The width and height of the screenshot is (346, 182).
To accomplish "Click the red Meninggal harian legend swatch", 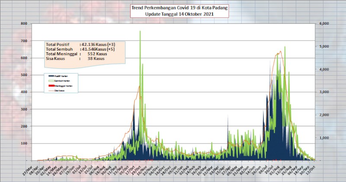I will tap(51, 86).
